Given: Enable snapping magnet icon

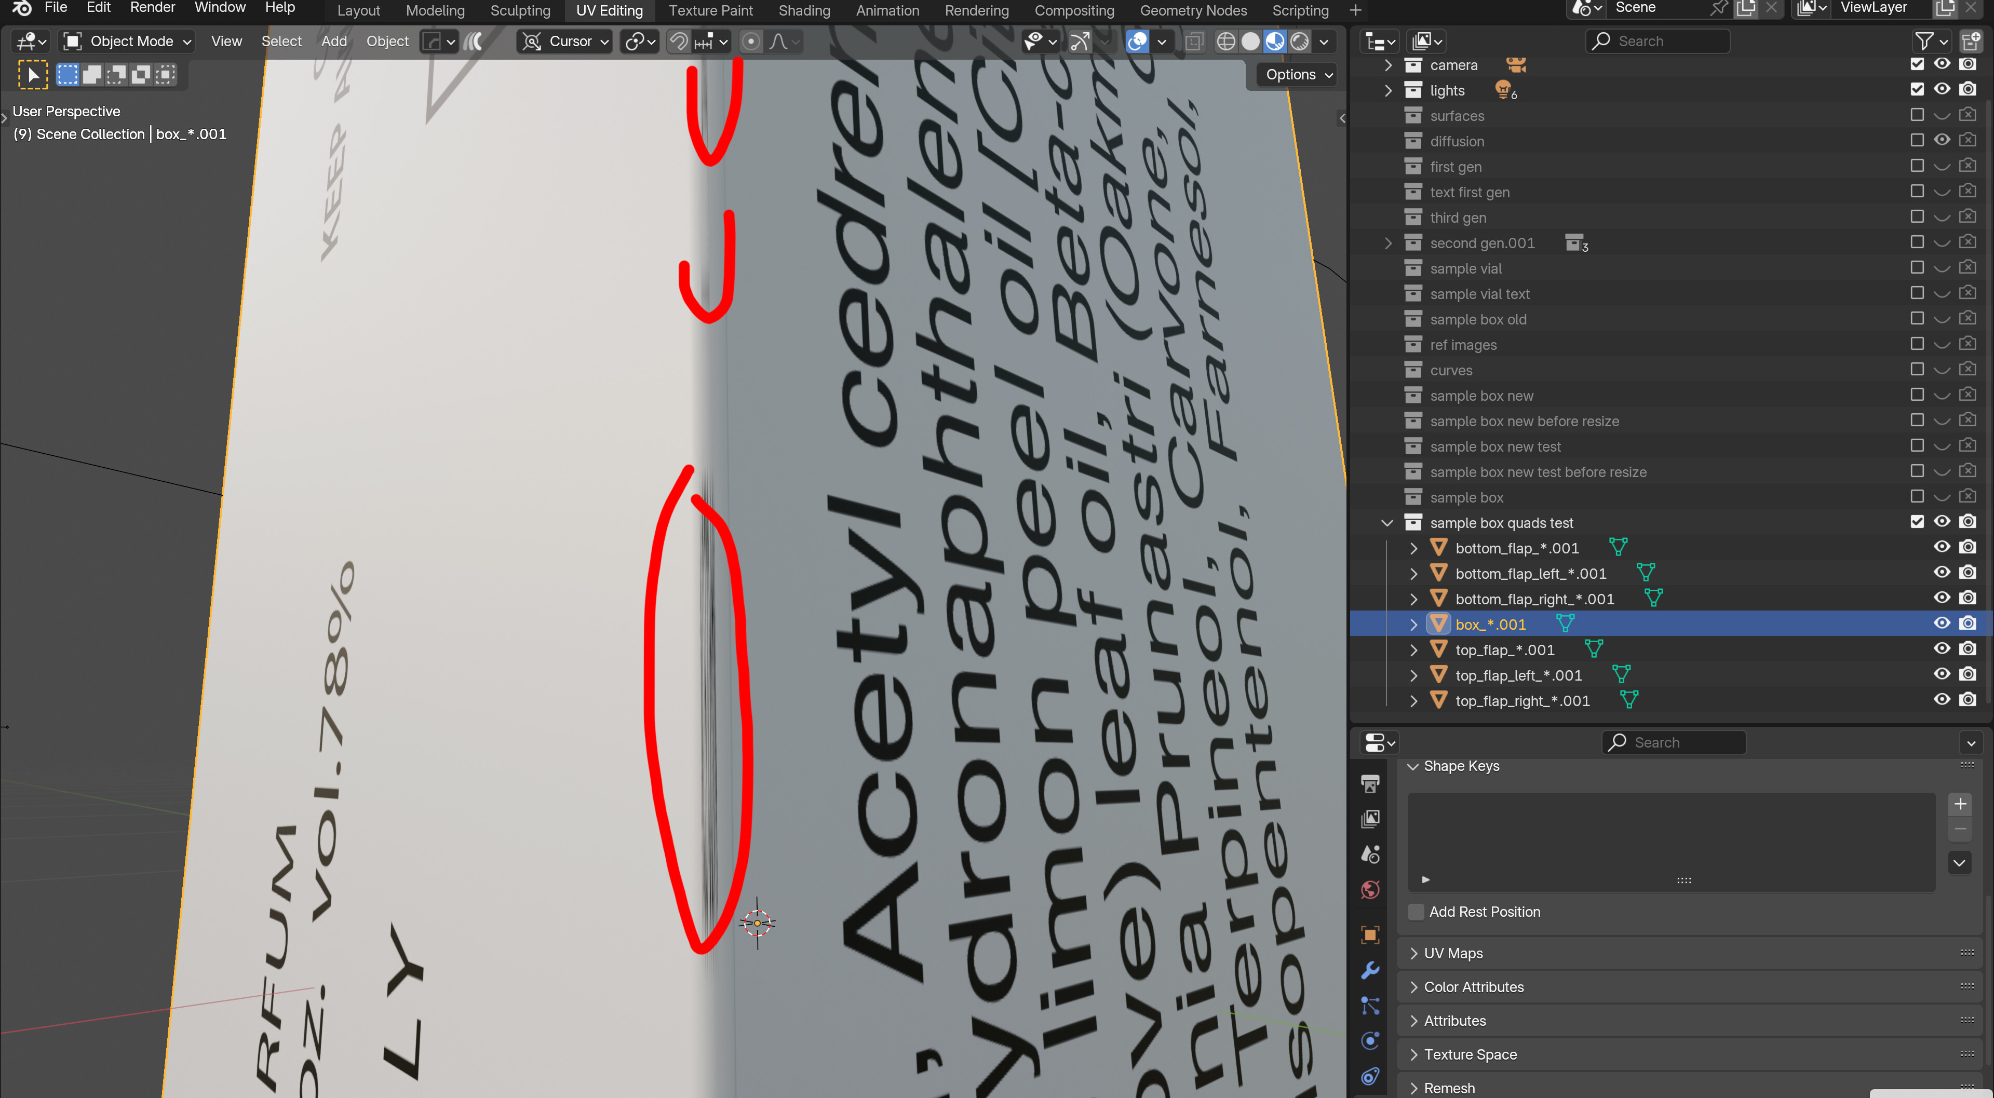Looking at the screenshot, I should tap(678, 41).
